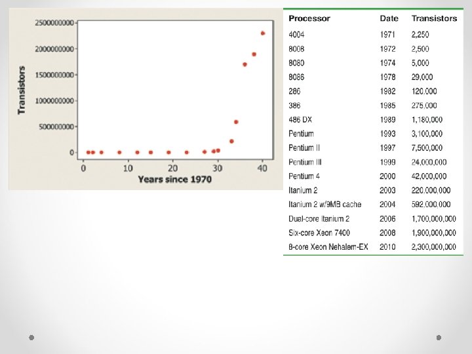472x354 pixels.
Task: Click the transistor count 7,500,000
Action: click(x=427, y=147)
